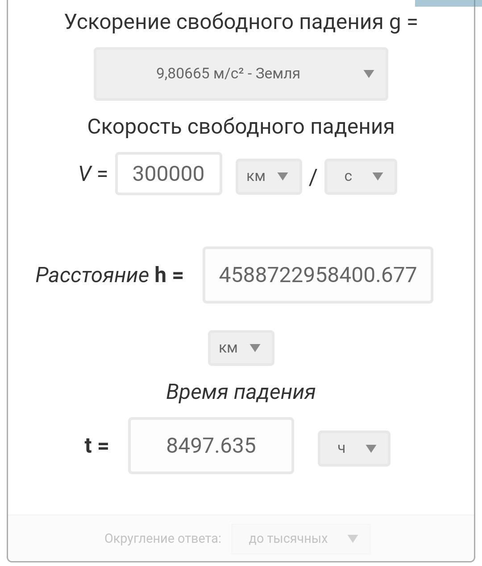Open the до тысячных rounding dropdown

(x=301, y=539)
